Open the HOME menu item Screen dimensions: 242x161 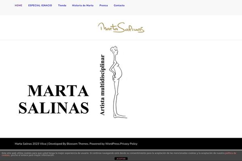click(x=19, y=5)
